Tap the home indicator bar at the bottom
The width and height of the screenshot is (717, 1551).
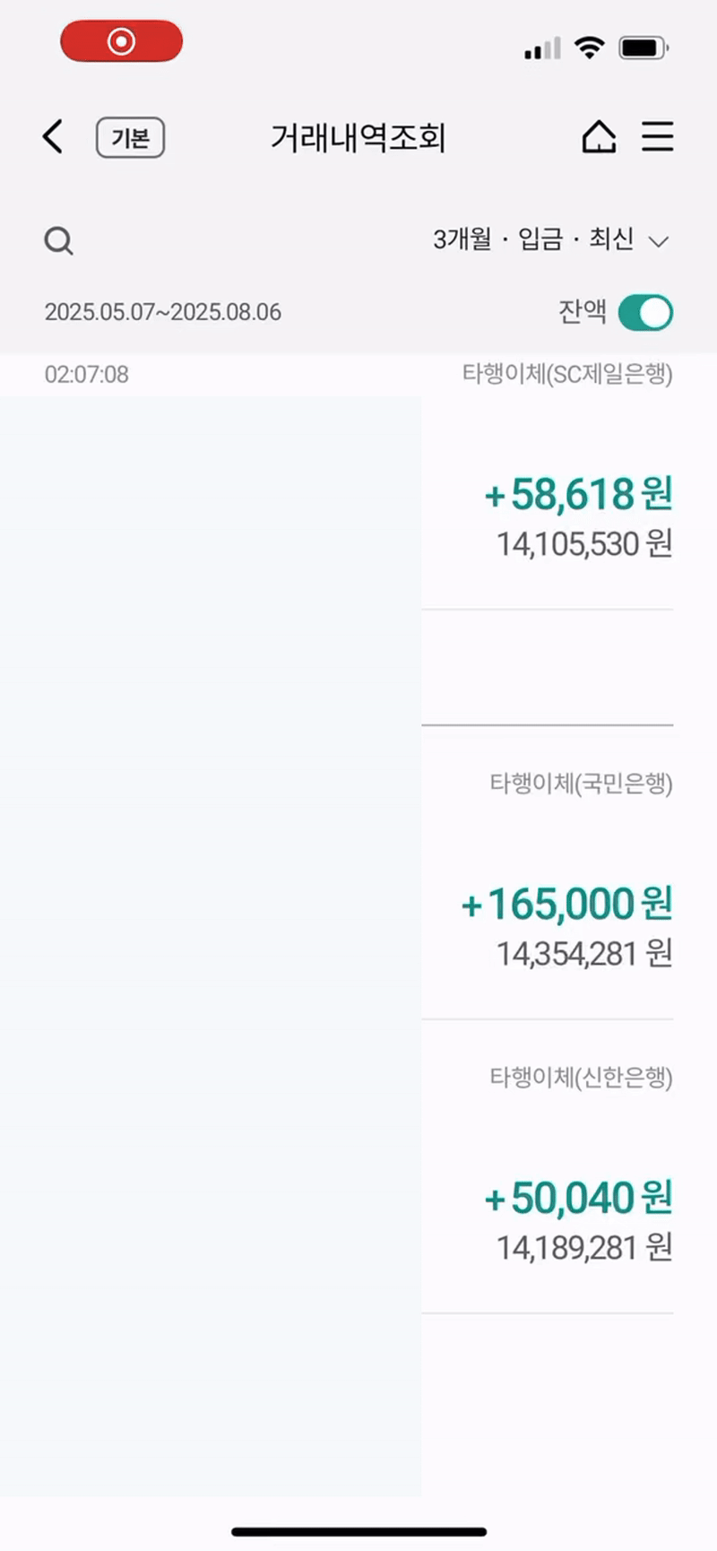pyautogui.click(x=358, y=1532)
